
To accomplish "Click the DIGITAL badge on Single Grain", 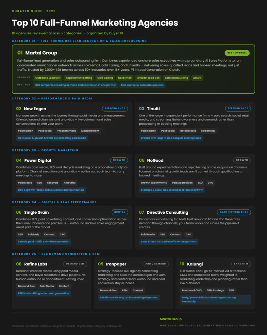I will pyautogui.click(x=120, y=212).
